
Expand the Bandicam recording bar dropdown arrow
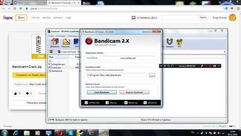click(x=161, y=66)
